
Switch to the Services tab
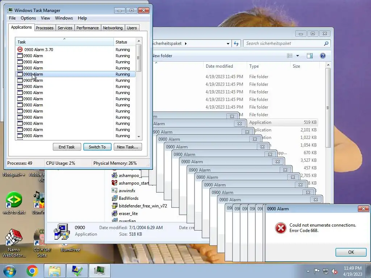tap(65, 28)
